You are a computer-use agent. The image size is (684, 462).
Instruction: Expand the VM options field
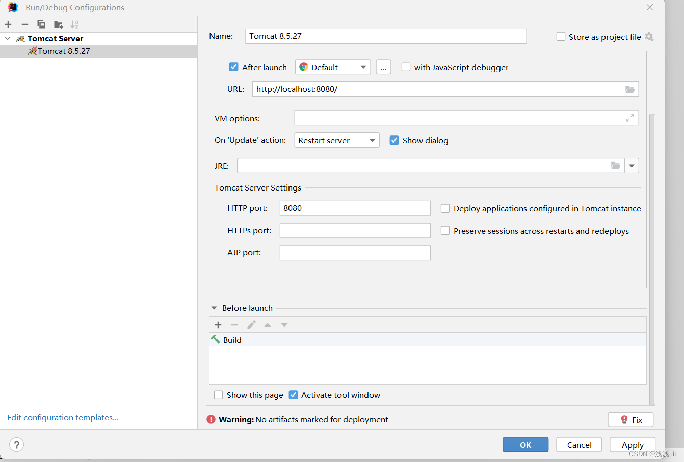[x=630, y=118]
